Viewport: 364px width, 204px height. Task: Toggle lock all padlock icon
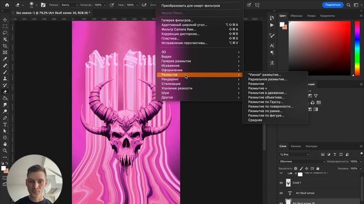click(x=318, y=168)
